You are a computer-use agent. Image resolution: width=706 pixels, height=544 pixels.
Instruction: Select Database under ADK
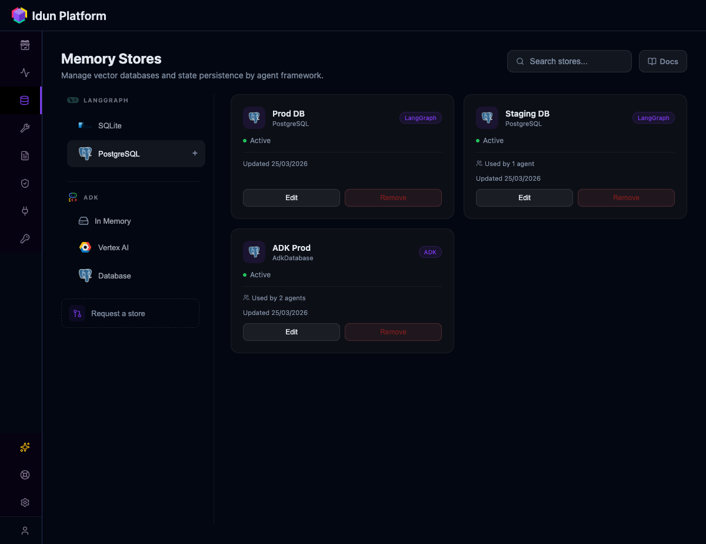136,276
